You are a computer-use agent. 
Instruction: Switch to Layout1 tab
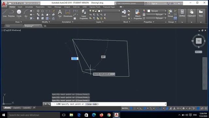tap(17, 108)
